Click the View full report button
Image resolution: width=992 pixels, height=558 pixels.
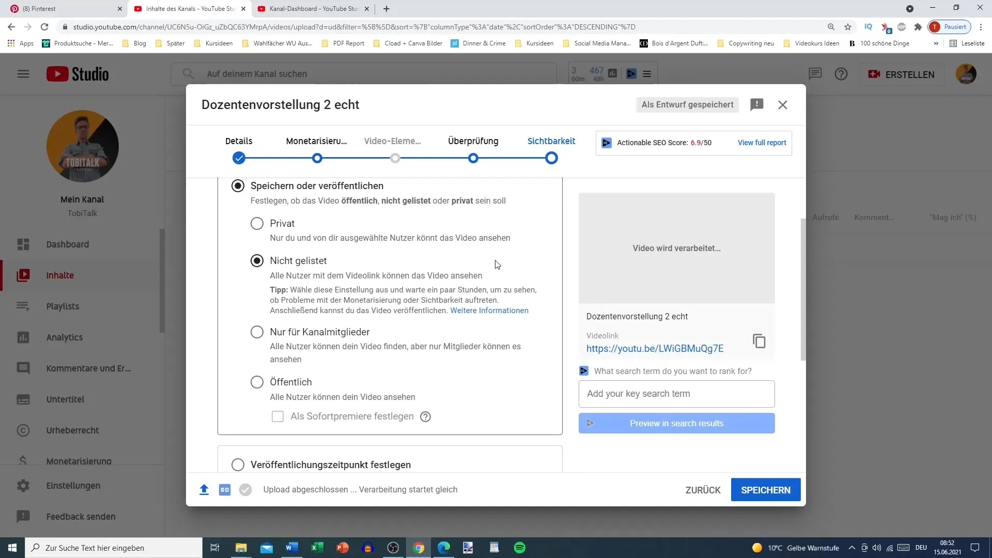pos(762,143)
